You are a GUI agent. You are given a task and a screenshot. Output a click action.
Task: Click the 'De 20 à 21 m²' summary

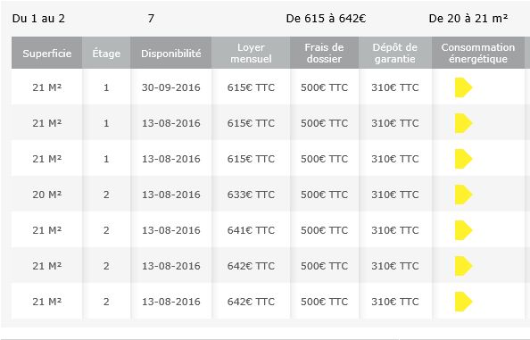468,18
